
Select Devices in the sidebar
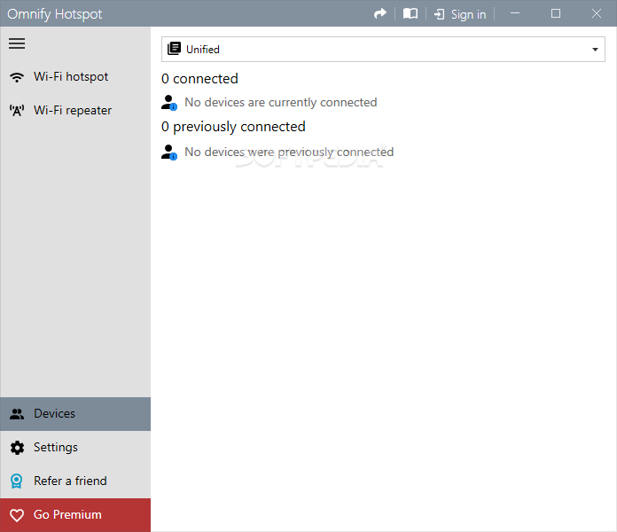click(75, 414)
